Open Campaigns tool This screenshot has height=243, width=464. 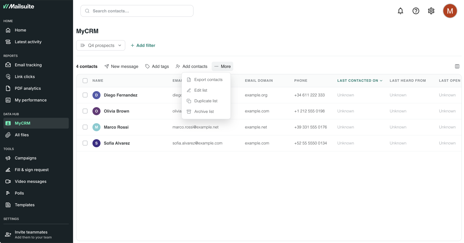point(36,158)
